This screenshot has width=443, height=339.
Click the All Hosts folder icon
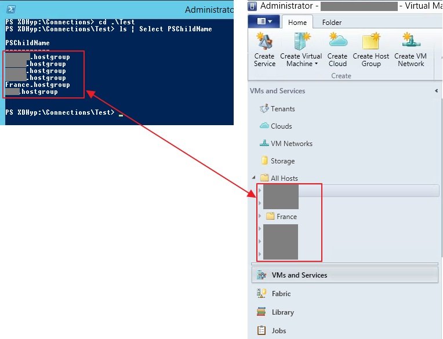pos(264,177)
